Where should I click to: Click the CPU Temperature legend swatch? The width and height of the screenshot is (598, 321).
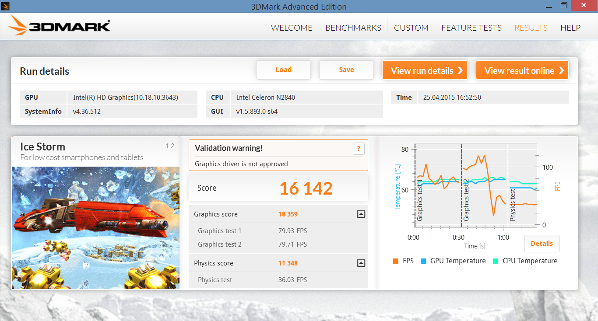click(496, 261)
